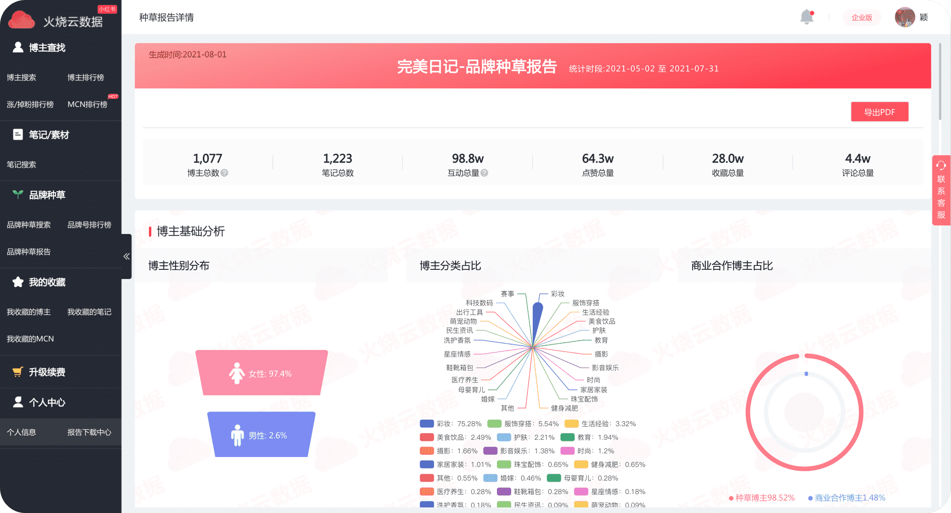The width and height of the screenshot is (951, 513).
Task: Open the notification bell icon
Action: pyautogui.click(x=807, y=17)
